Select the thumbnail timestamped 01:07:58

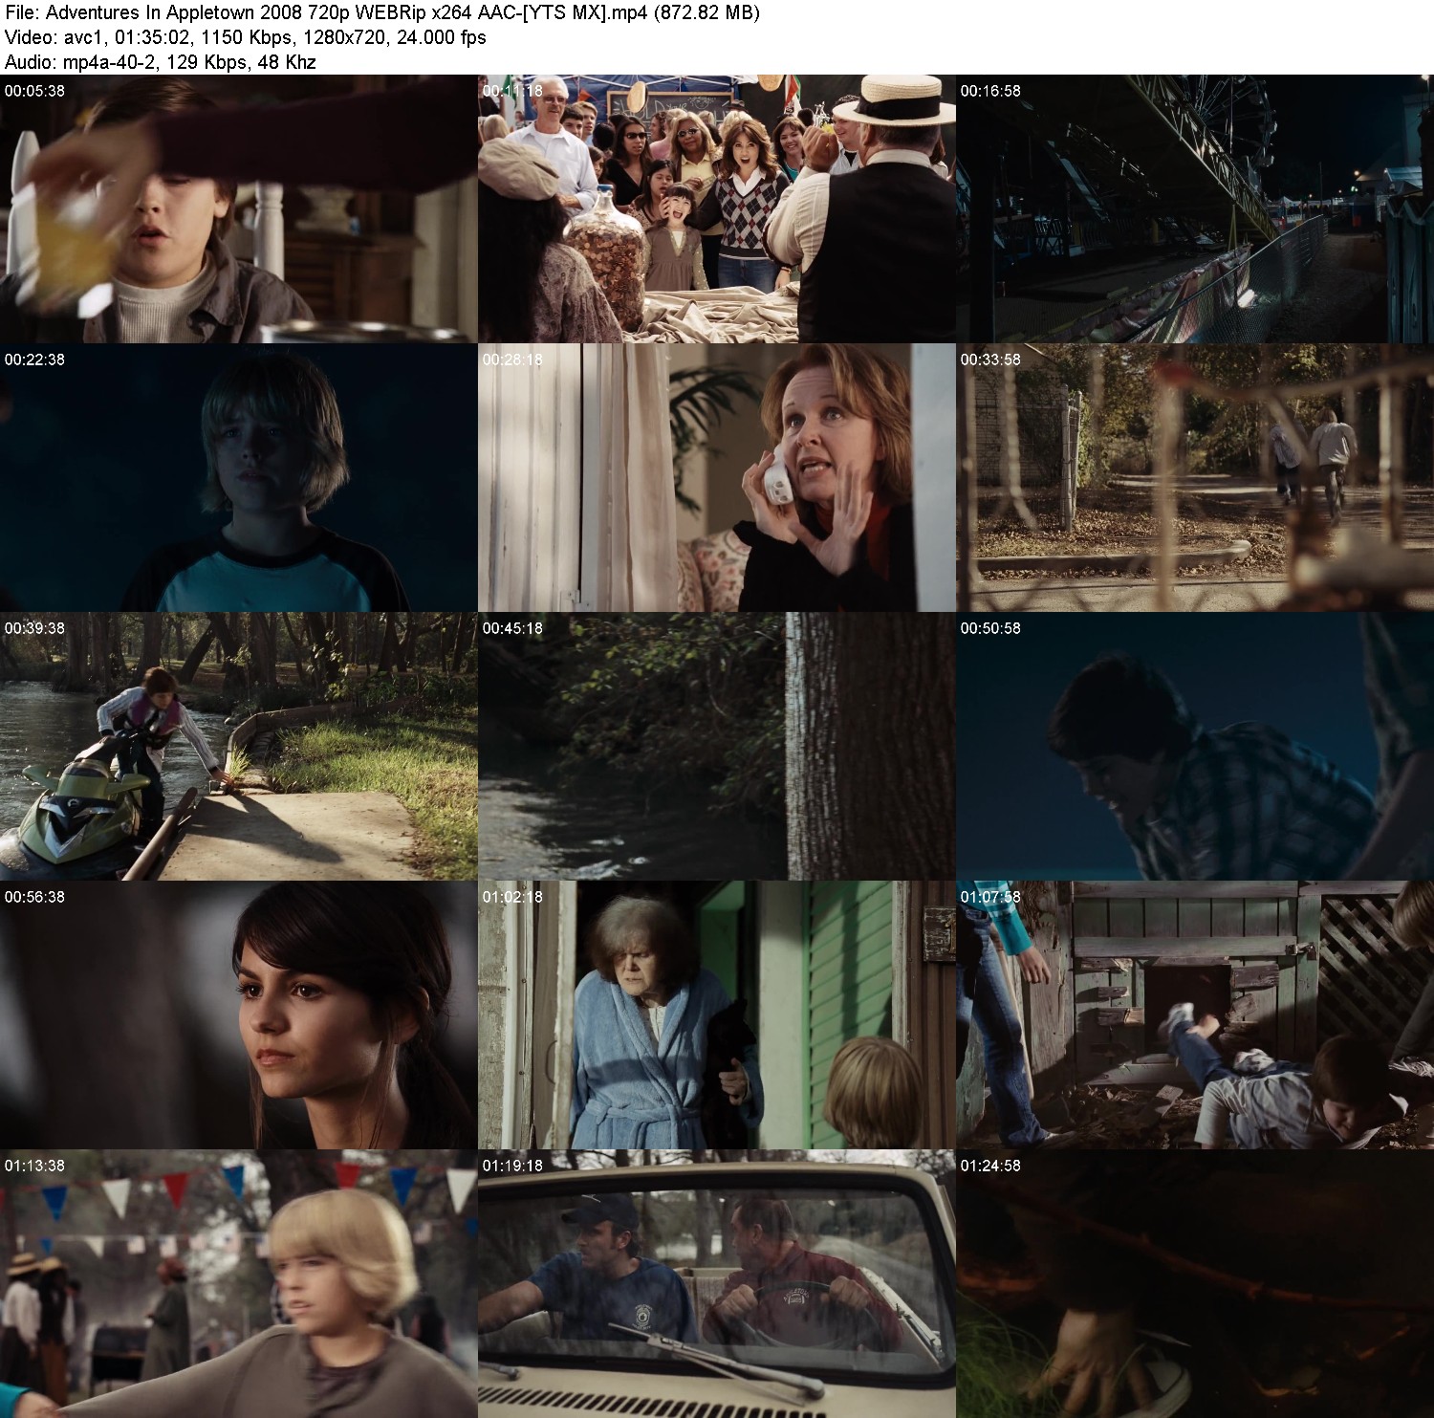click(1195, 1014)
